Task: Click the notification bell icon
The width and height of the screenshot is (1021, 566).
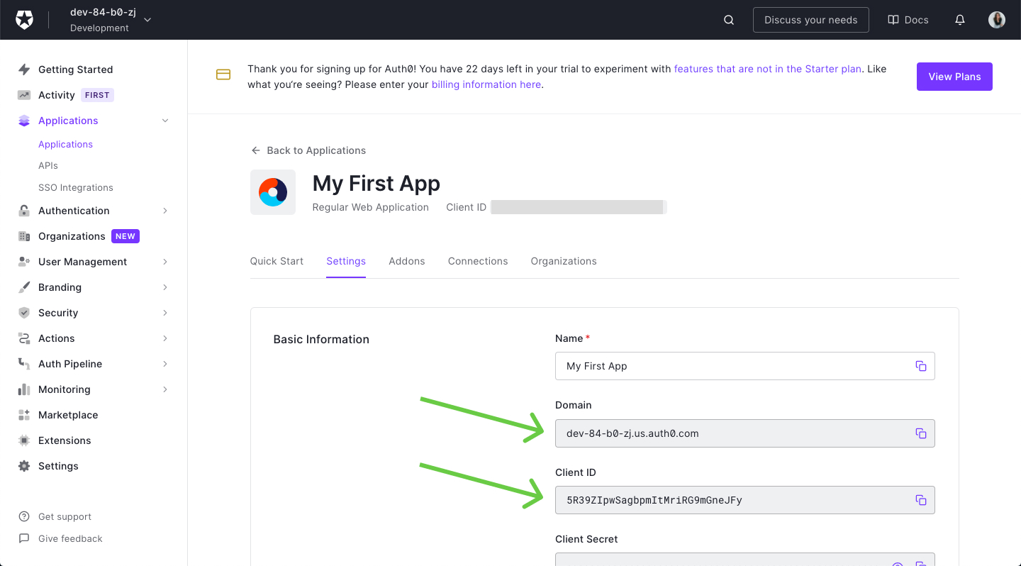Action: coord(960,19)
